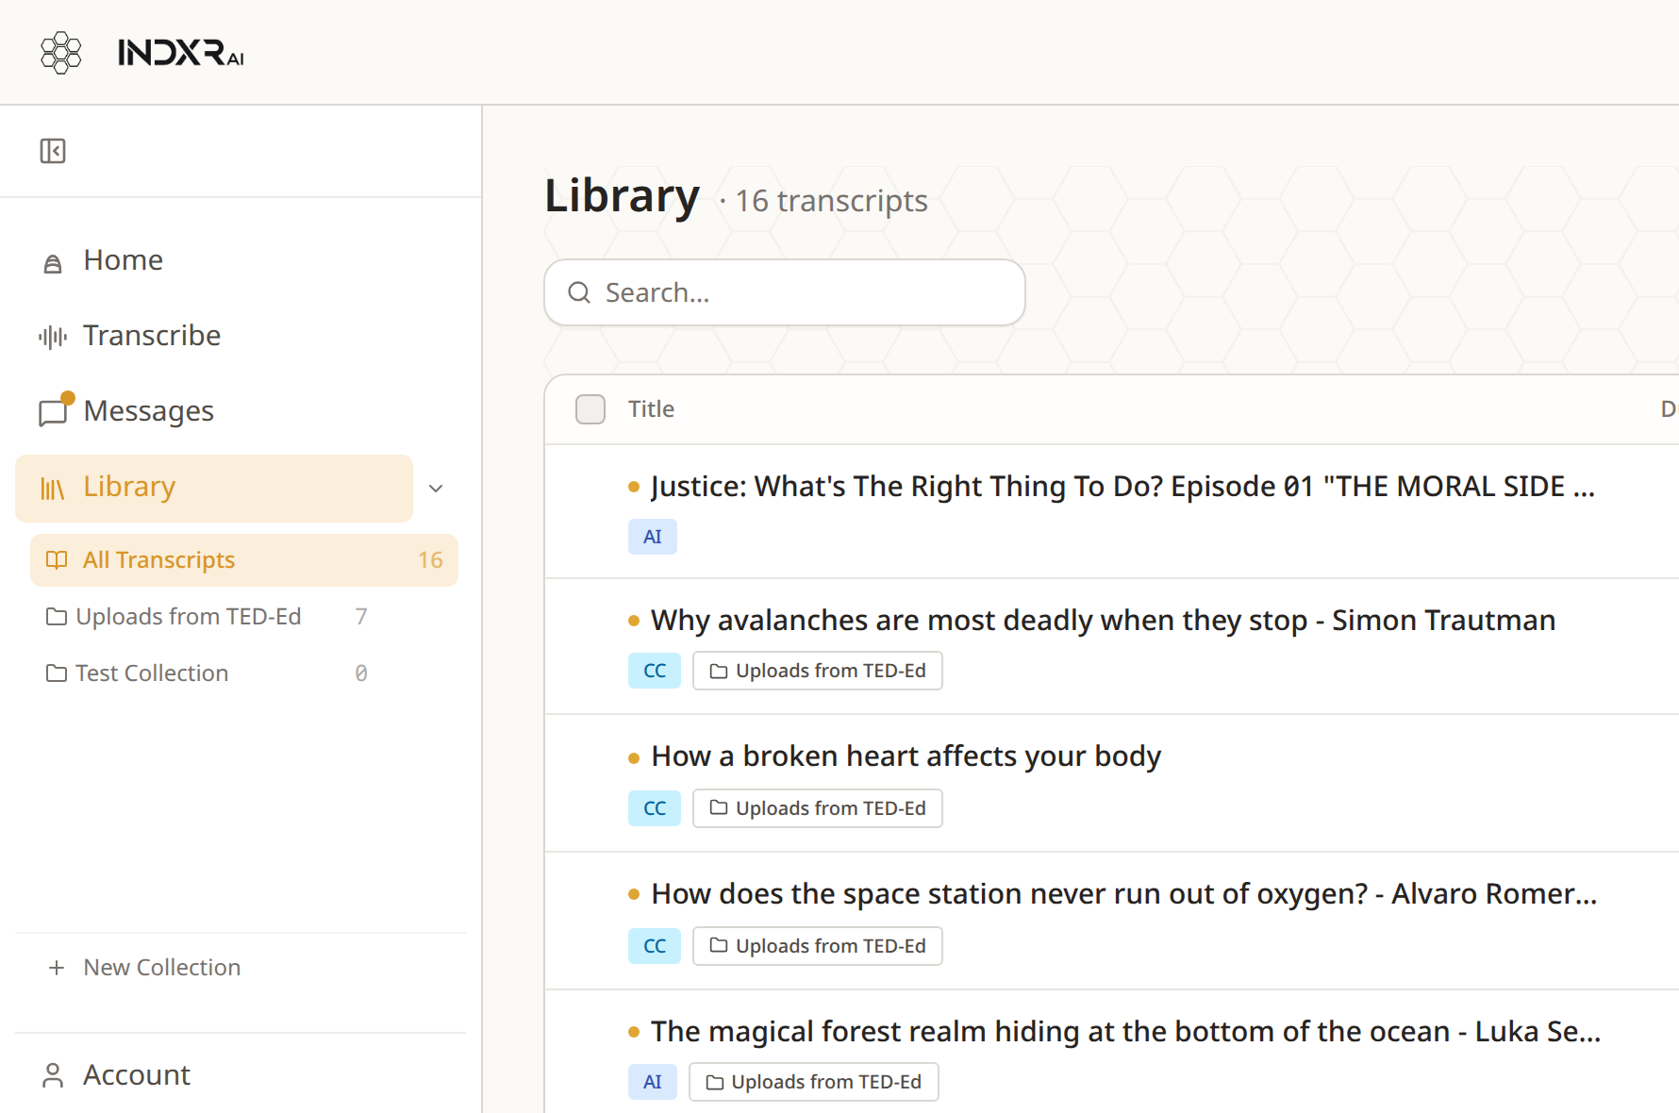Click the plus icon for New Collection
Viewport: 1679px width, 1113px height.
(x=57, y=968)
